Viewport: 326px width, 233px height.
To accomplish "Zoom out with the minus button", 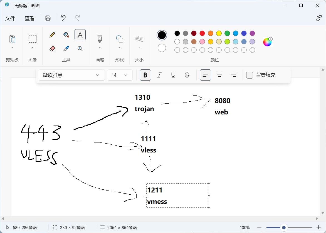I will [x=259, y=227].
